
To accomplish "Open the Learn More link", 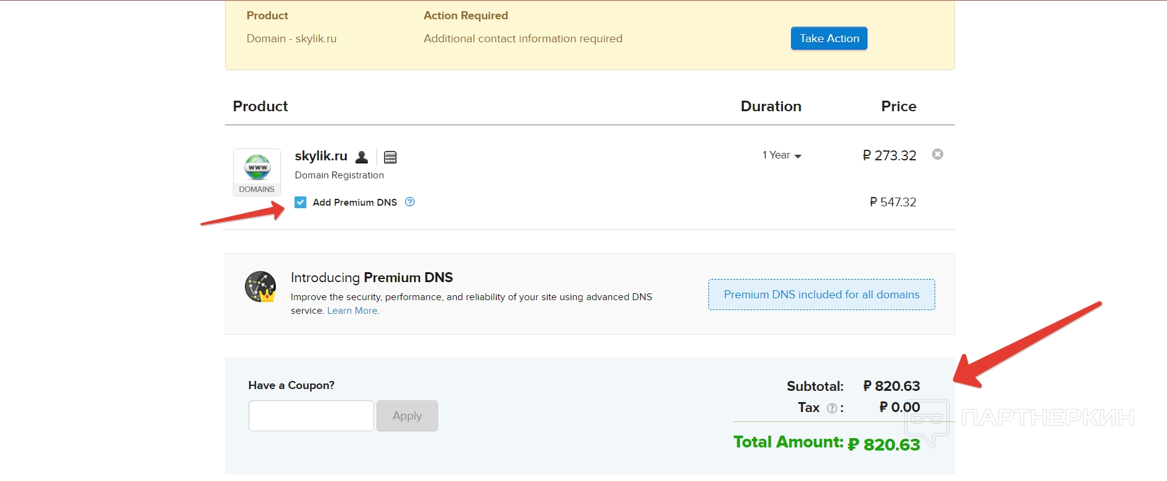I will pyautogui.click(x=352, y=311).
